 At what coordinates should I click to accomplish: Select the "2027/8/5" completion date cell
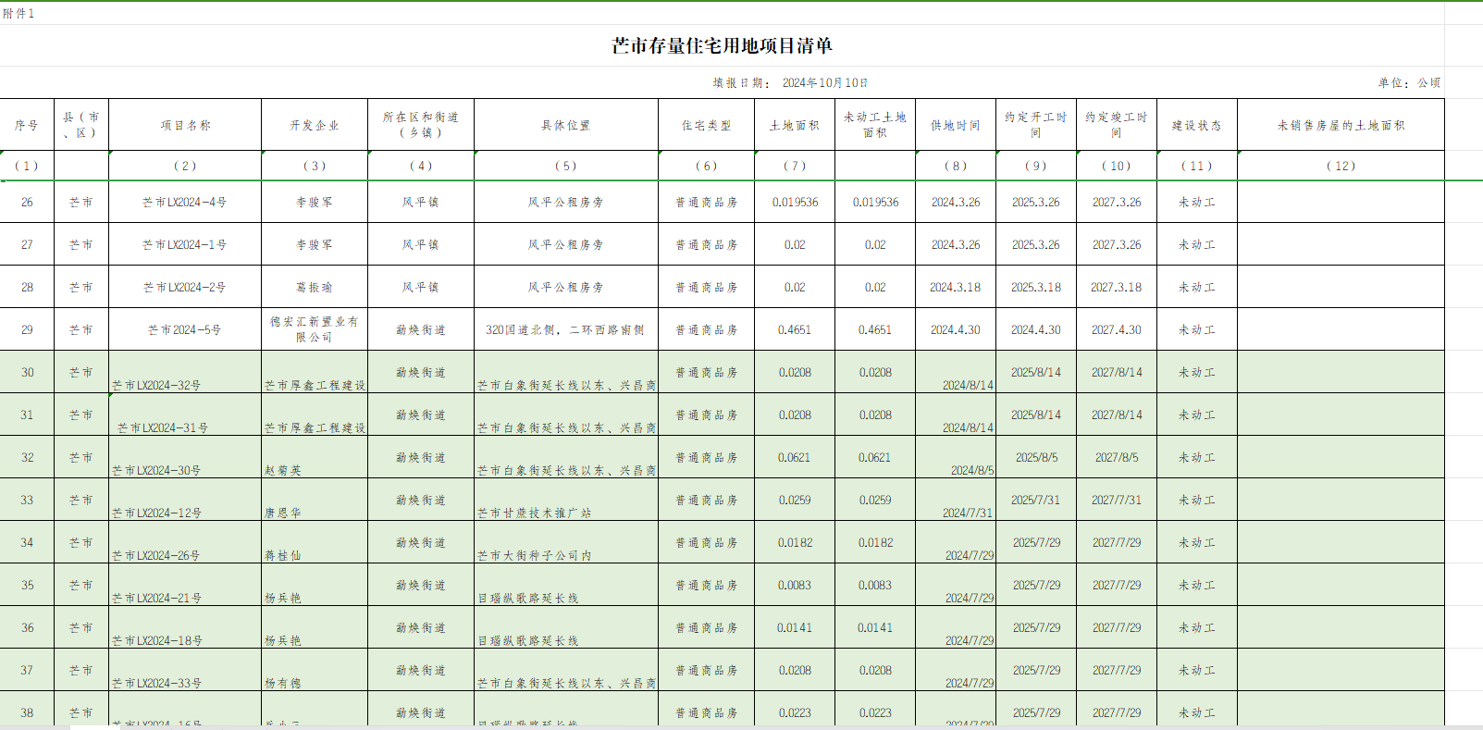click(x=1117, y=457)
